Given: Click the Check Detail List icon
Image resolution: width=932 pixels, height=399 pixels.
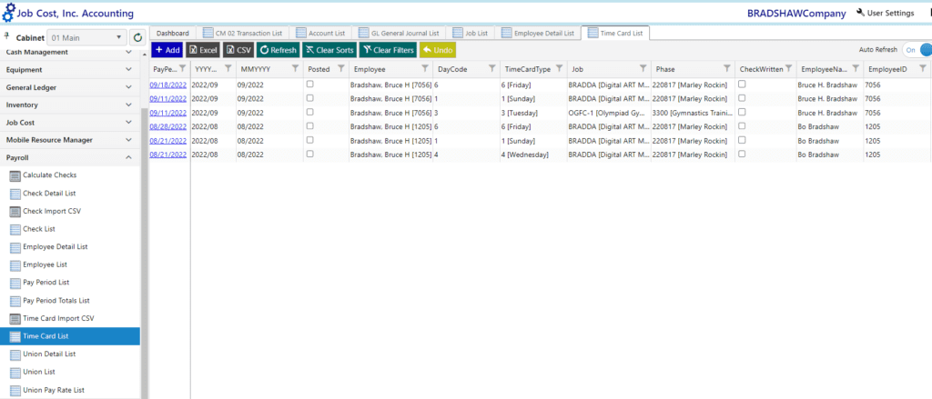Looking at the screenshot, I should point(15,194).
